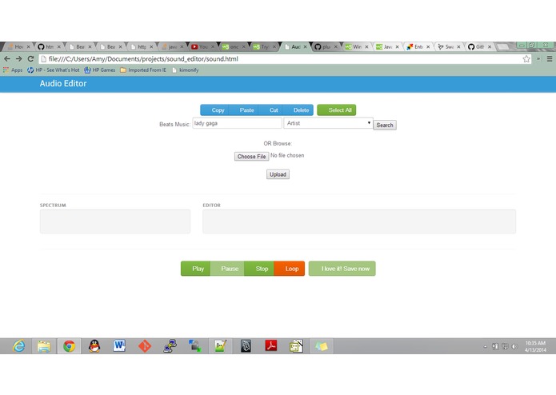Click the Stop button

click(259, 269)
